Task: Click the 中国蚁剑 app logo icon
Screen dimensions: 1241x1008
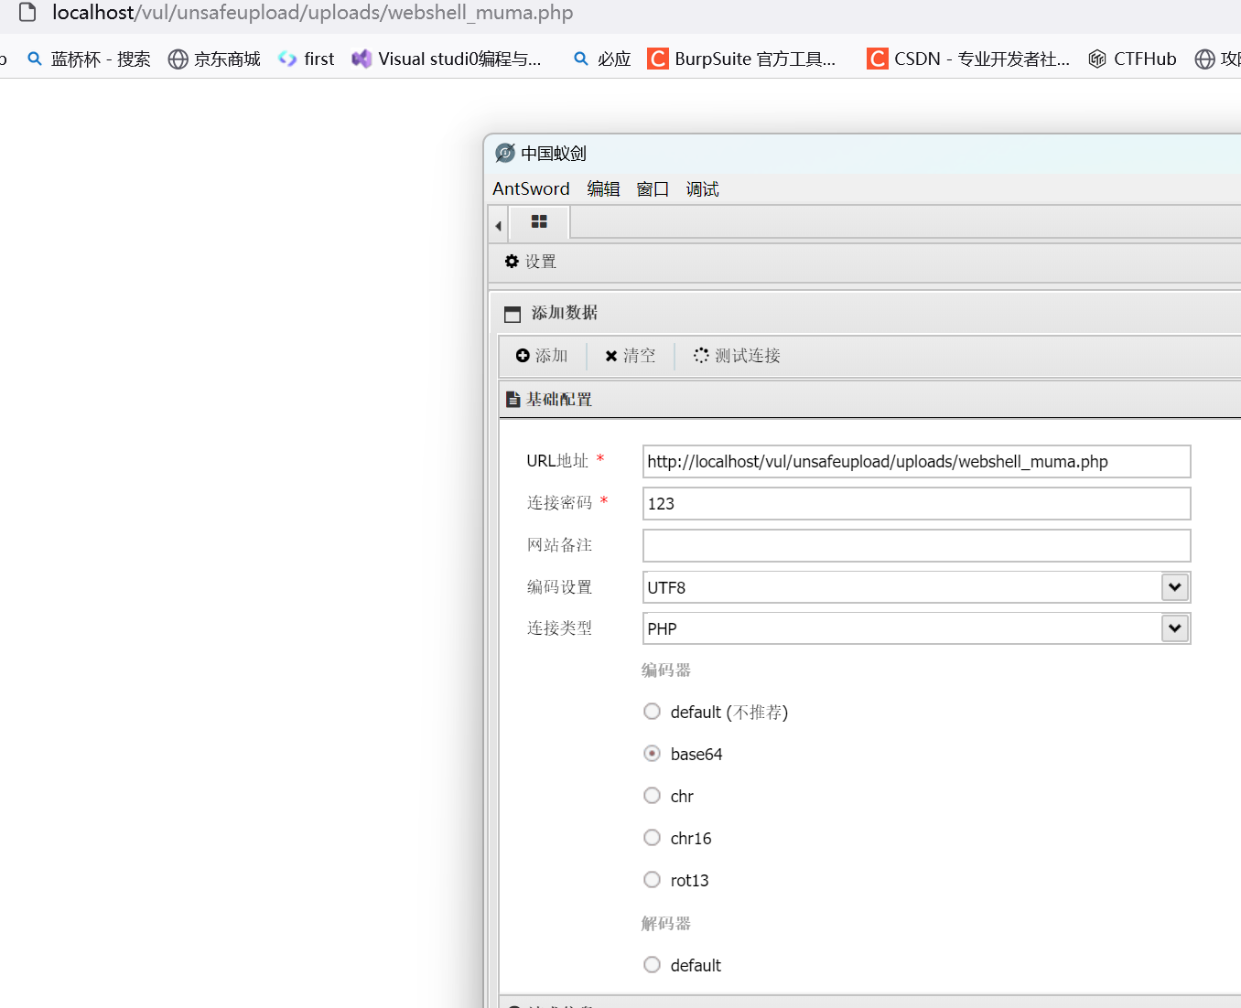Action: coord(505,153)
